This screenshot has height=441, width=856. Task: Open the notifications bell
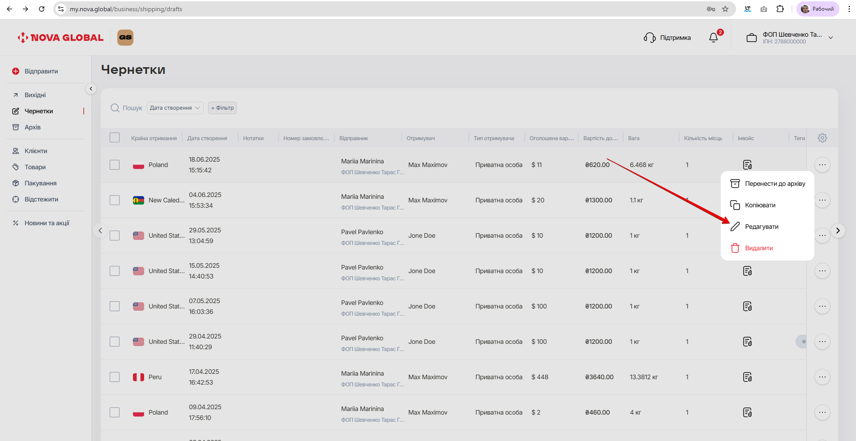point(714,38)
